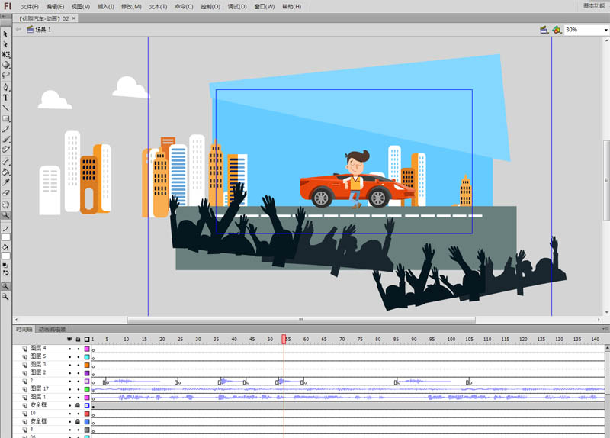Select the black arrow Selection tool
Viewport: 610px width, 438px height.
6,34
